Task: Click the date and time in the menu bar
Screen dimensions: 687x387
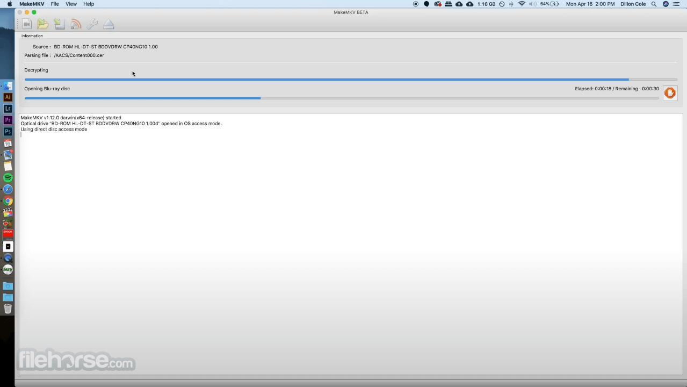Action: (x=590, y=4)
